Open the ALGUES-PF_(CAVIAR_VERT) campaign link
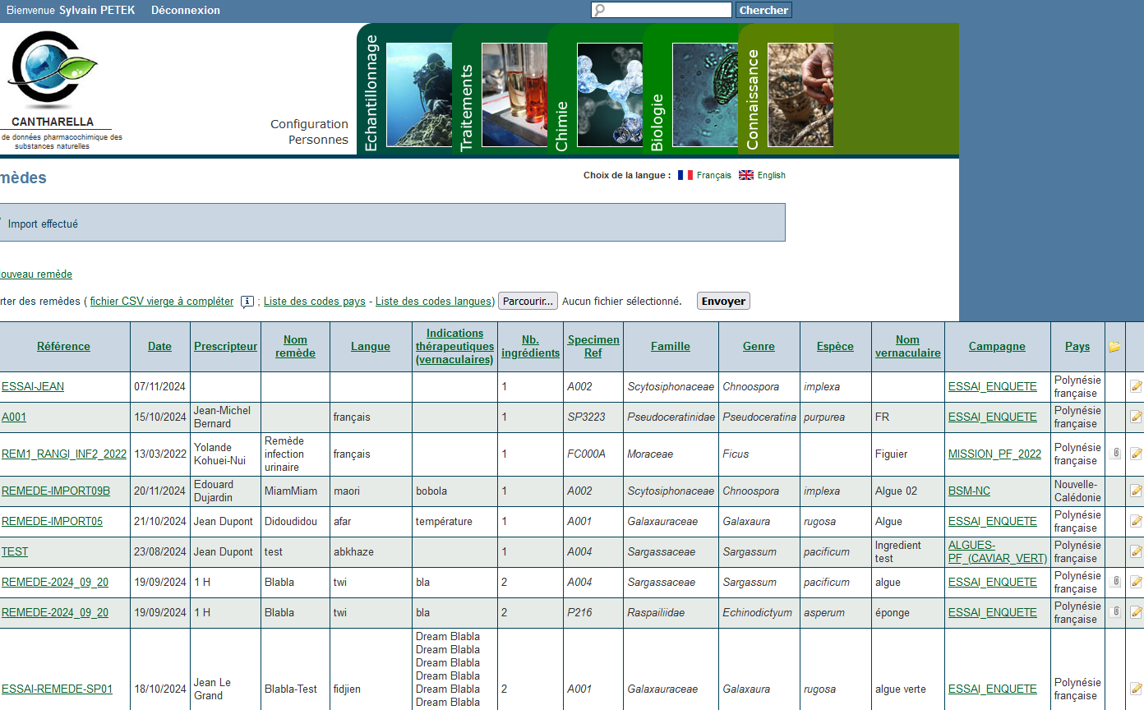Screen dimensions: 1144x710 tap(997, 551)
